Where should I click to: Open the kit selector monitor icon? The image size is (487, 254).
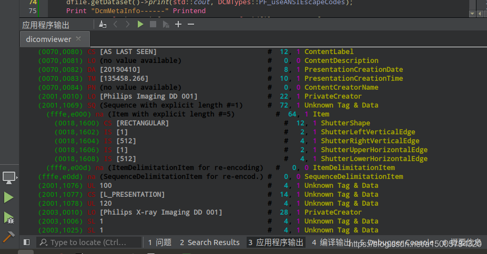9,177
